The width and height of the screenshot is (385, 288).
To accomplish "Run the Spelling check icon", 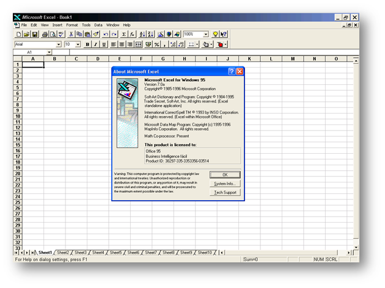I will (x=61, y=34).
